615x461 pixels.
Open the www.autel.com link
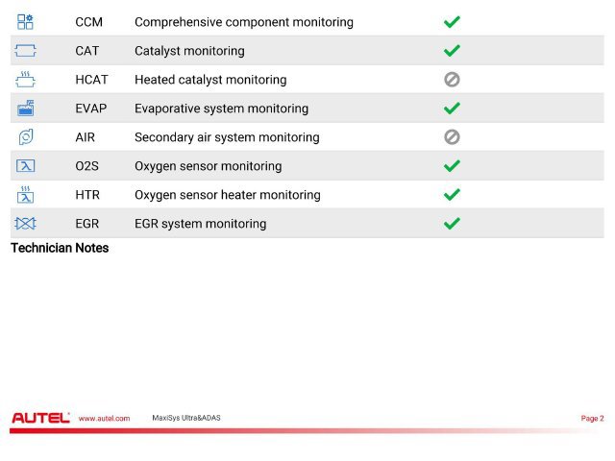pos(104,419)
